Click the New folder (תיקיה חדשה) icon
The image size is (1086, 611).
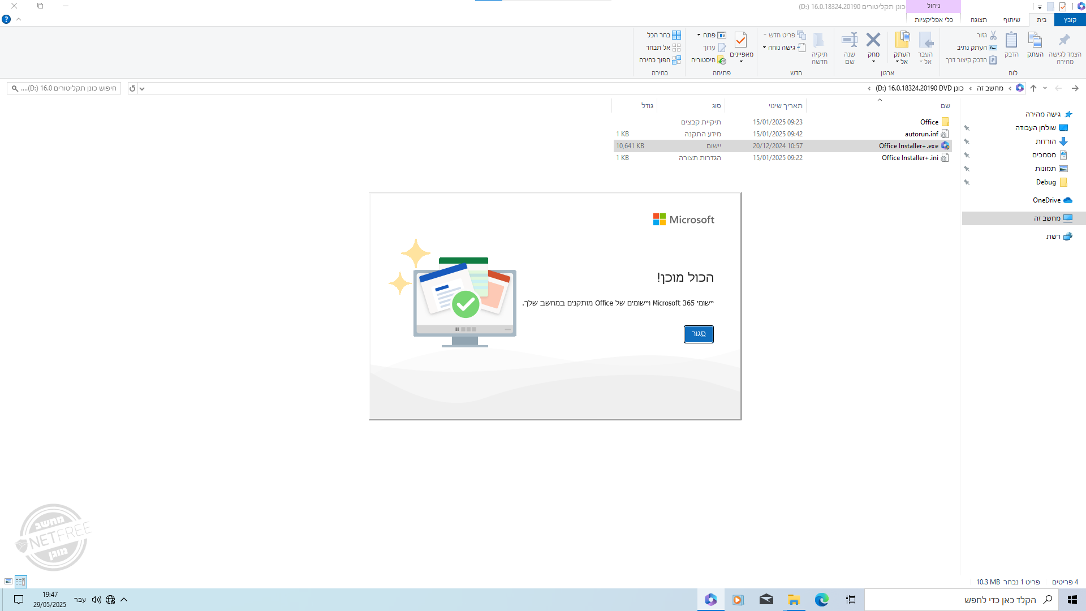point(819,40)
